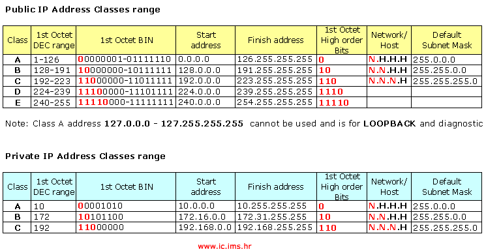This screenshot has width=486, height=249.
Task: Click the "128-191" DEC range cell
Action: (53, 70)
